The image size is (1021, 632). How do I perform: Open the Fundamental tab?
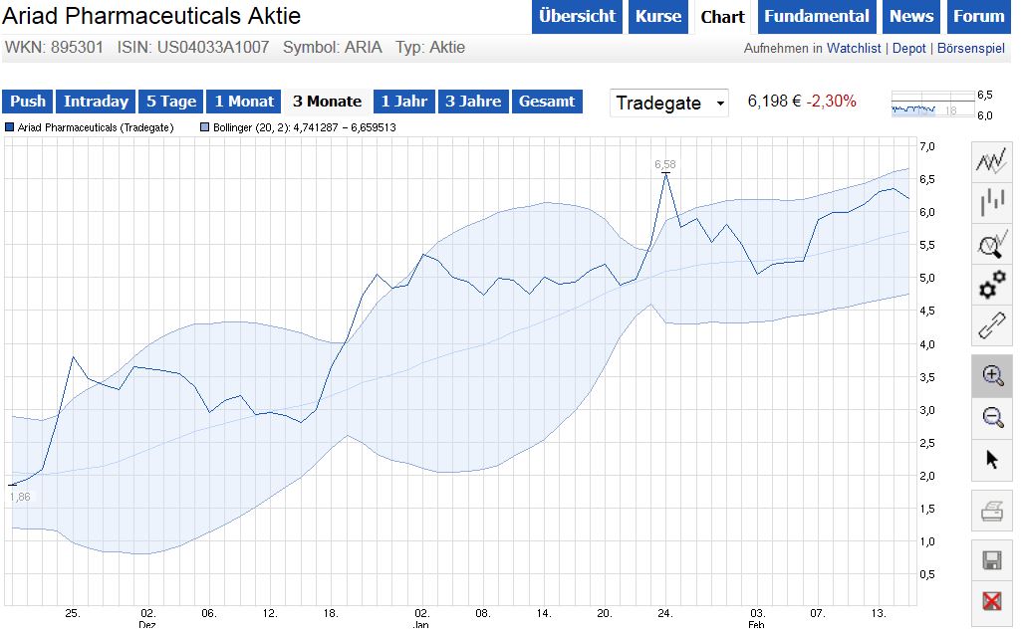816,16
